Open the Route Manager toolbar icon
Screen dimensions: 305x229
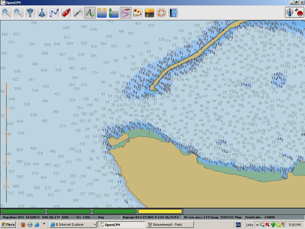(x=138, y=13)
